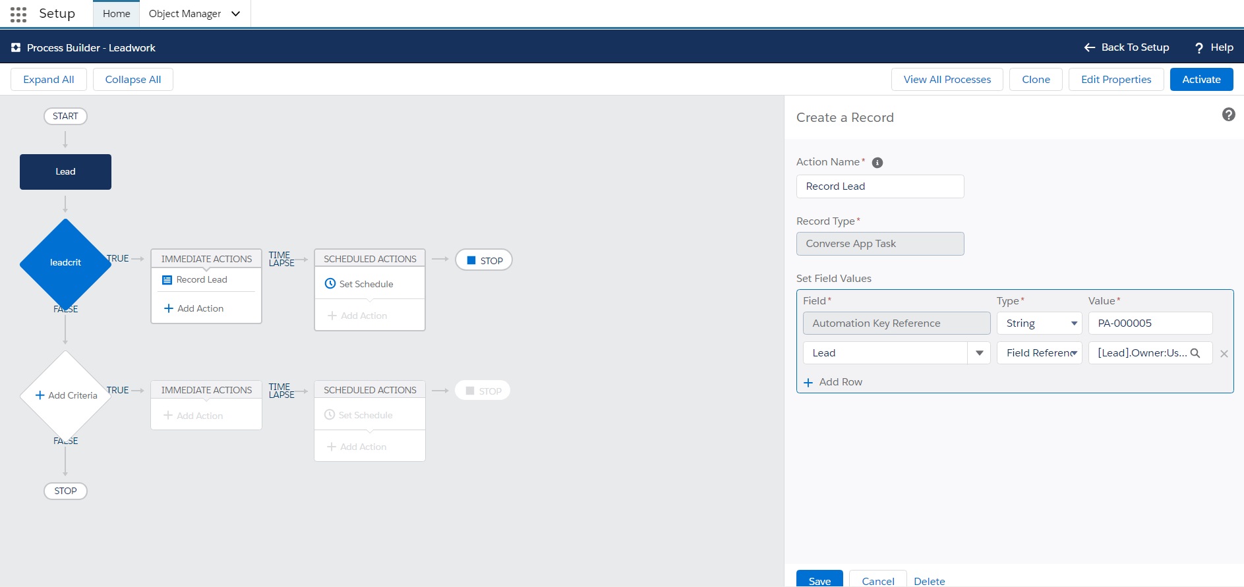Screen dimensions: 1244x587
Task: Click the plus icon in the Add Criteria diamond
Action: click(40, 395)
